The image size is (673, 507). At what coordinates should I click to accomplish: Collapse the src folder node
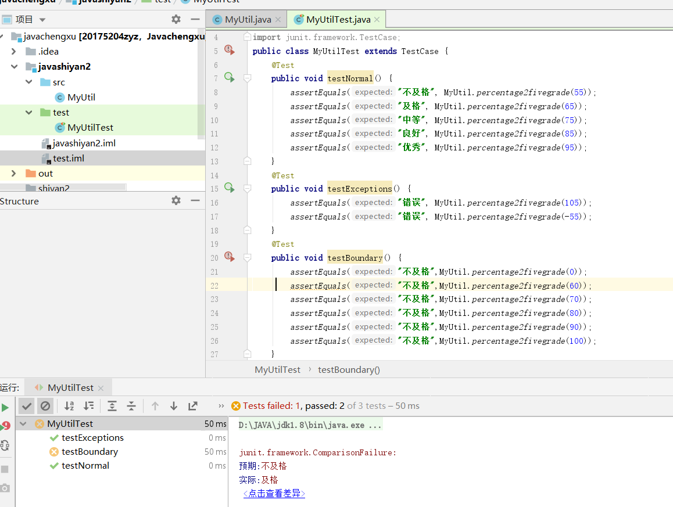coord(28,82)
